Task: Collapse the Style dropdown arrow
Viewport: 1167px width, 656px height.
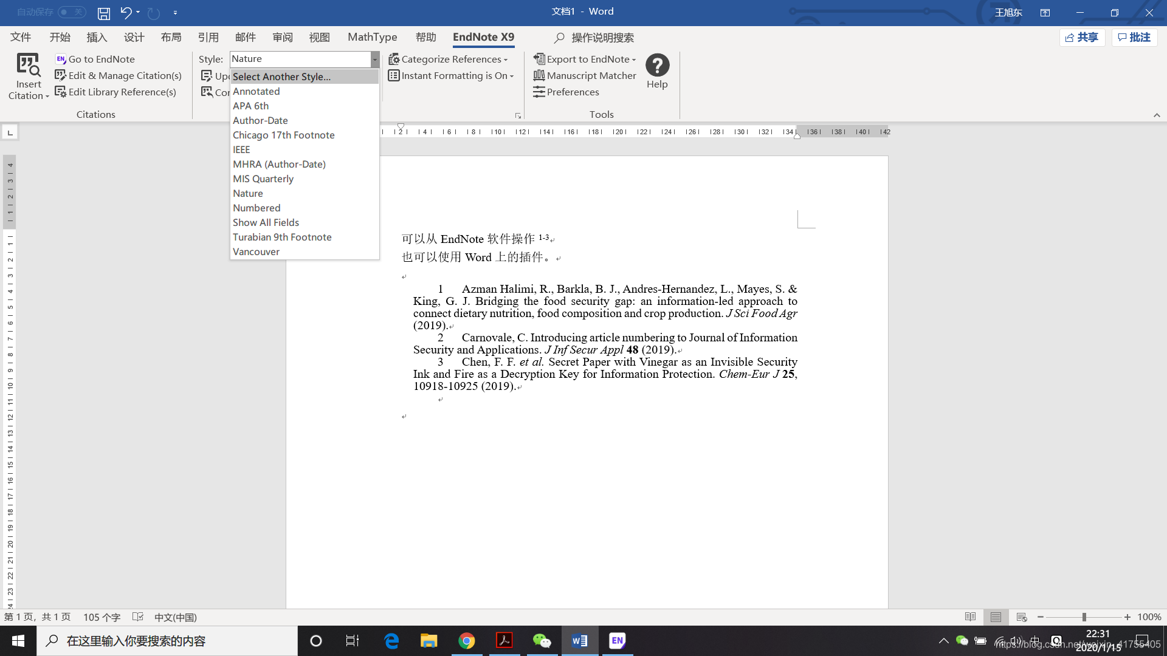Action: click(x=374, y=59)
